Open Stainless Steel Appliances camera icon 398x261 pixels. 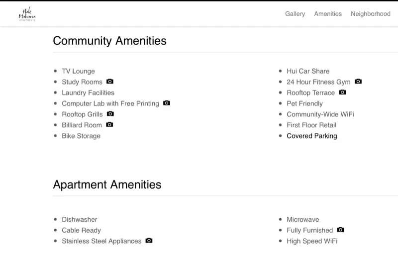(x=149, y=241)
